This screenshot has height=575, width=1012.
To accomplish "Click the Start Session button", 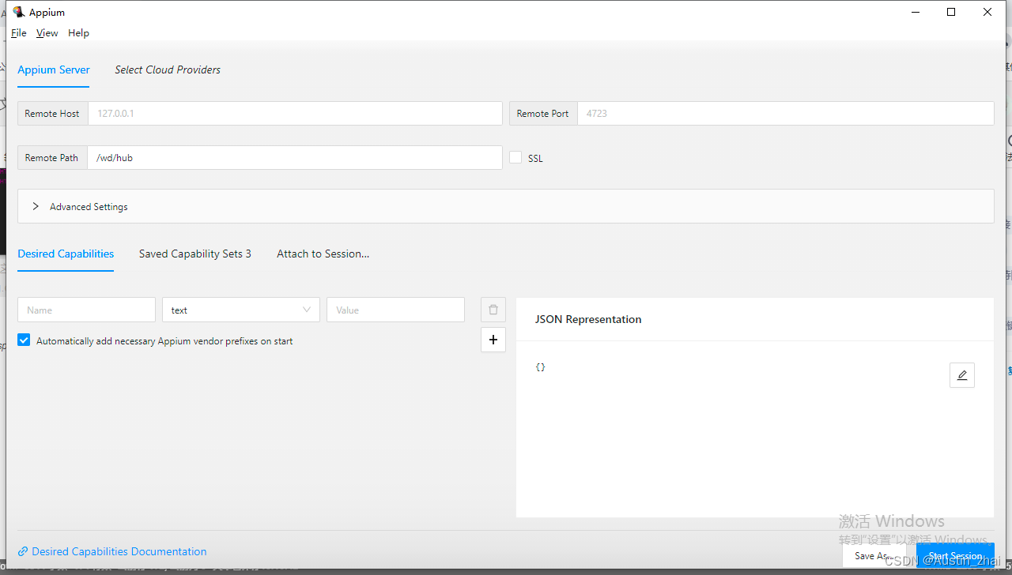I will (955, 555).
